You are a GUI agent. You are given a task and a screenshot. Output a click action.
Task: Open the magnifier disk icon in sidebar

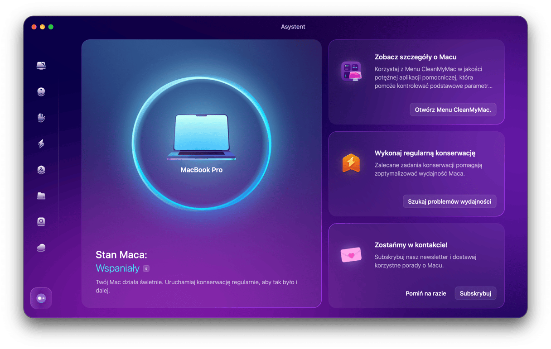click(41, 222)
